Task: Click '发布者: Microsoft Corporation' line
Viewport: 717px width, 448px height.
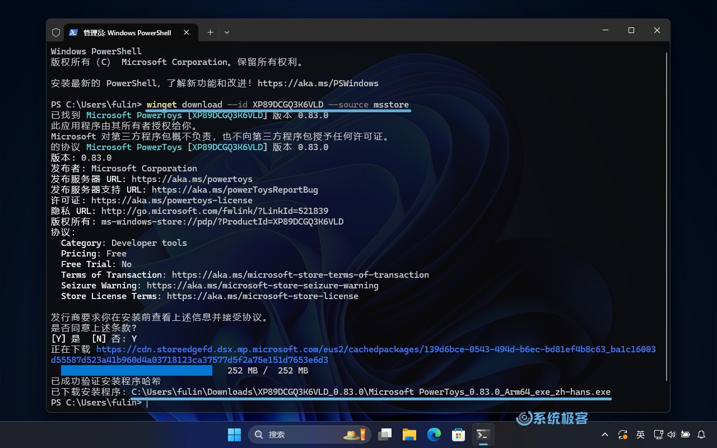Action: pos(124,169)
